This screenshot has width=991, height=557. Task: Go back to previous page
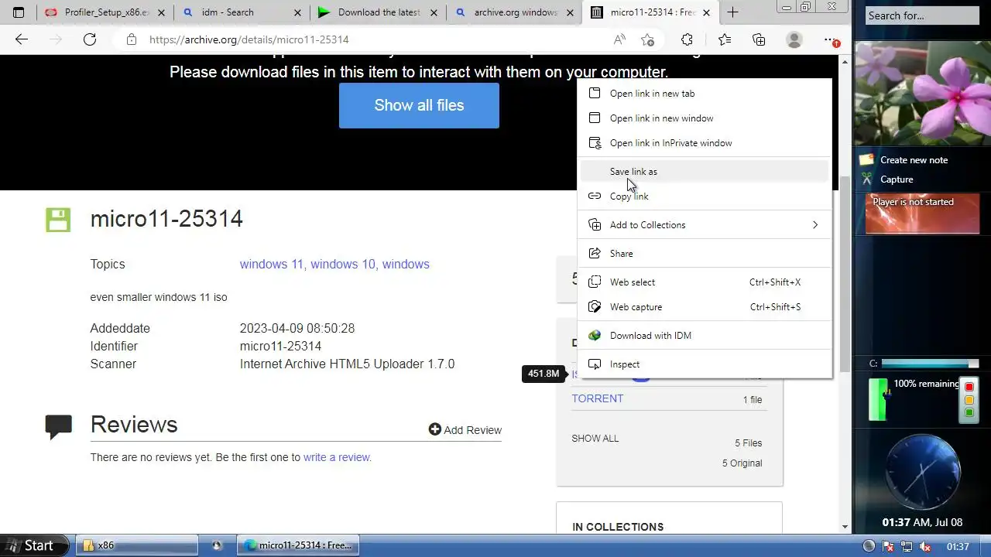(22, 39)
